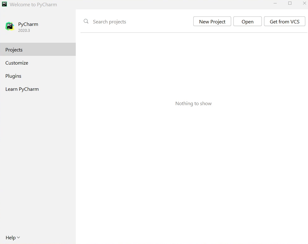Expand the chevron next to Help
Screen dimensions: 308x244
tap(18, 238)
